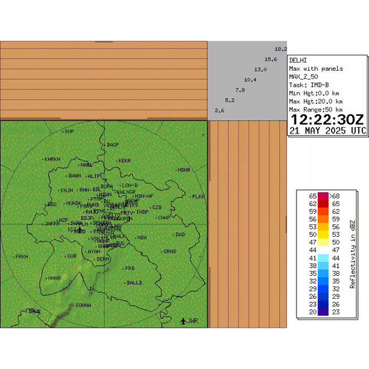Select the NZF location label
This screenshot has height=369, width=369.
point(63,220)
